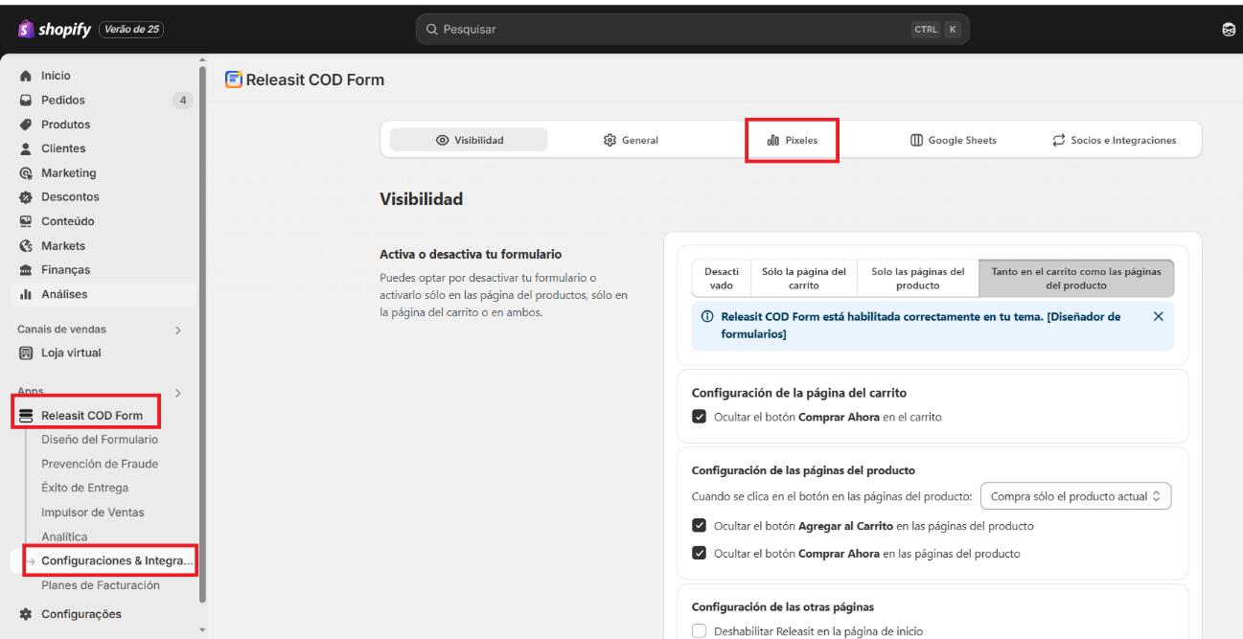Click the Conteúdo image icon

tap(26, 221)
